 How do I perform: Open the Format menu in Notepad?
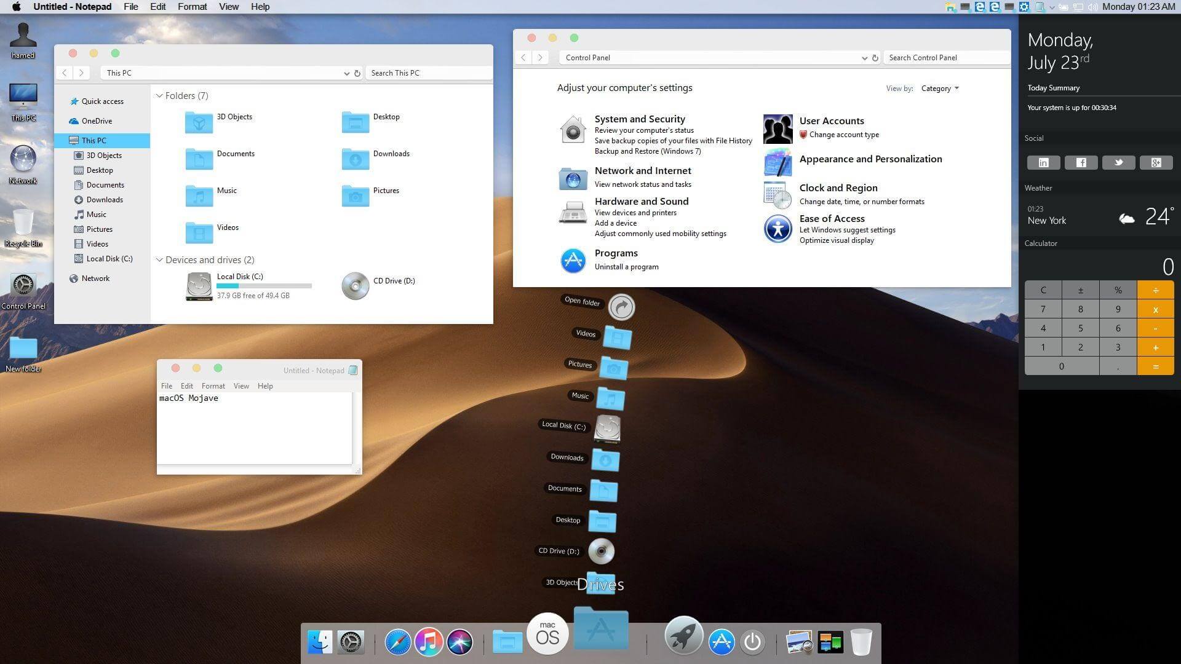pyautogui.click(x=213, y=385)
